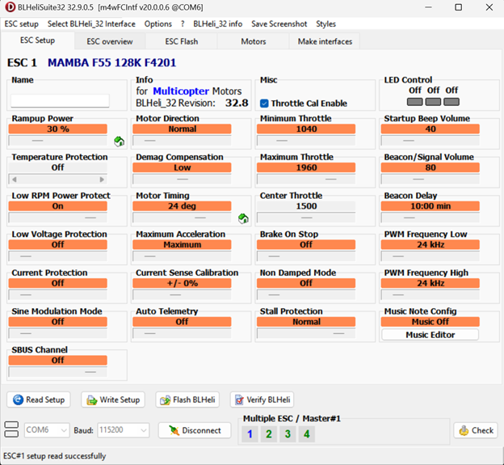Toggle second LED Control indicator
The width and height of the screenshot is (504, 465).
click(433, 102)
